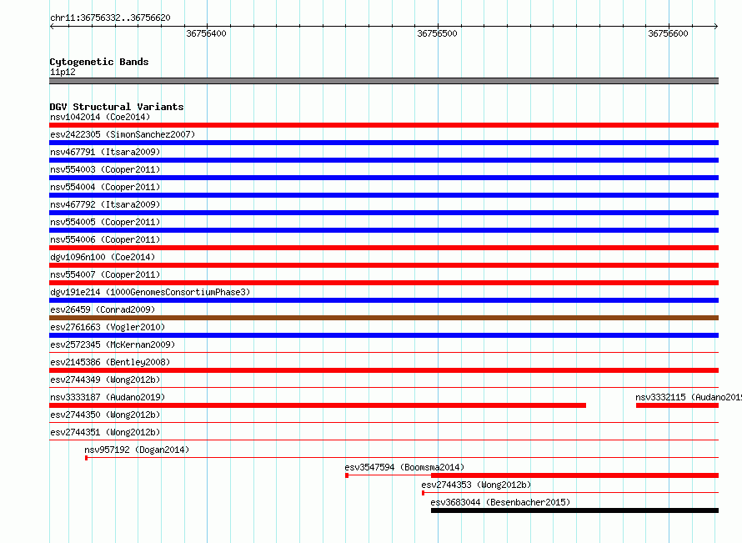Click the 36756400 ruler position

206,33
